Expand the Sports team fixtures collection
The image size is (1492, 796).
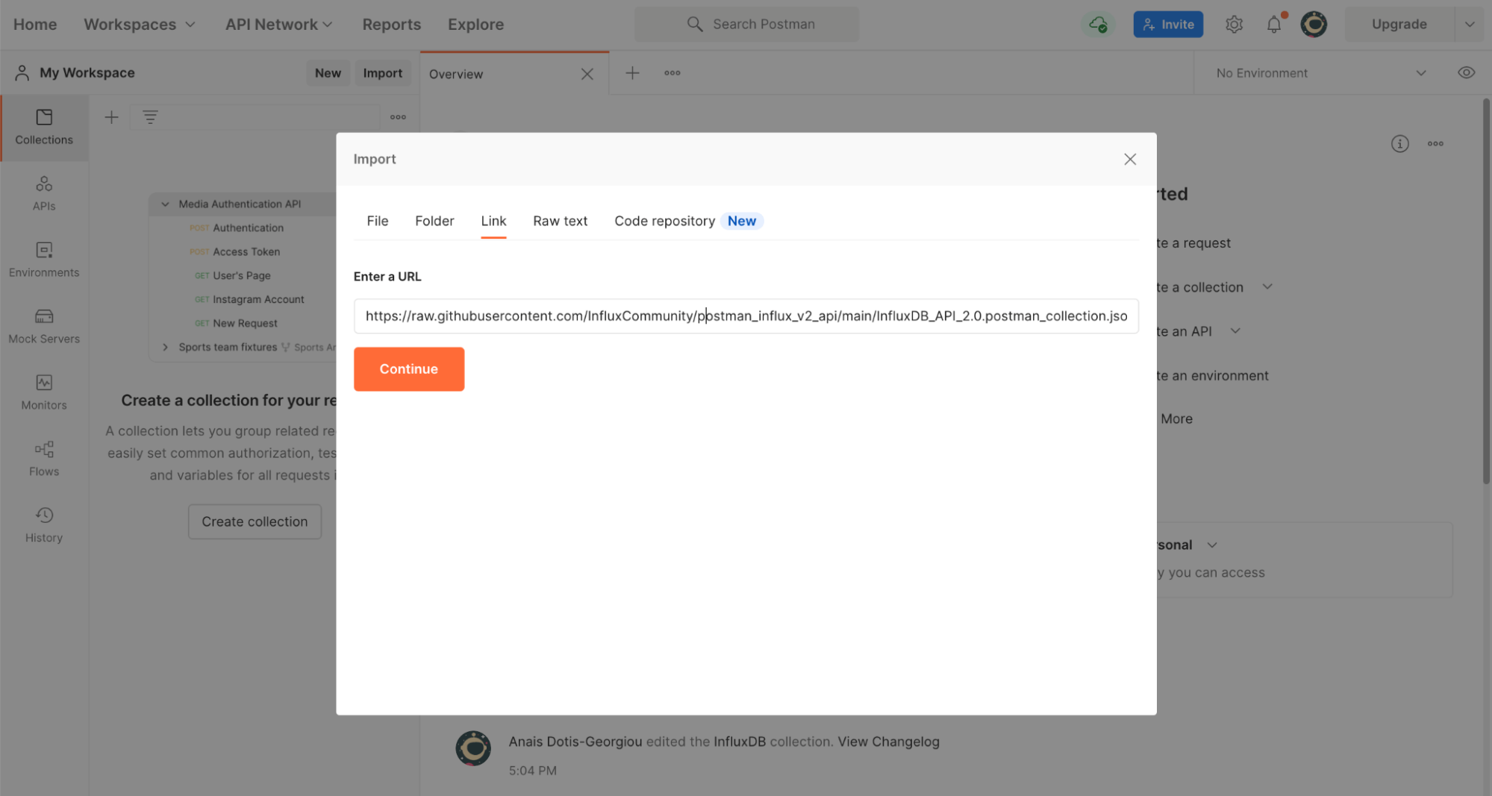click(x=165, y=346)
